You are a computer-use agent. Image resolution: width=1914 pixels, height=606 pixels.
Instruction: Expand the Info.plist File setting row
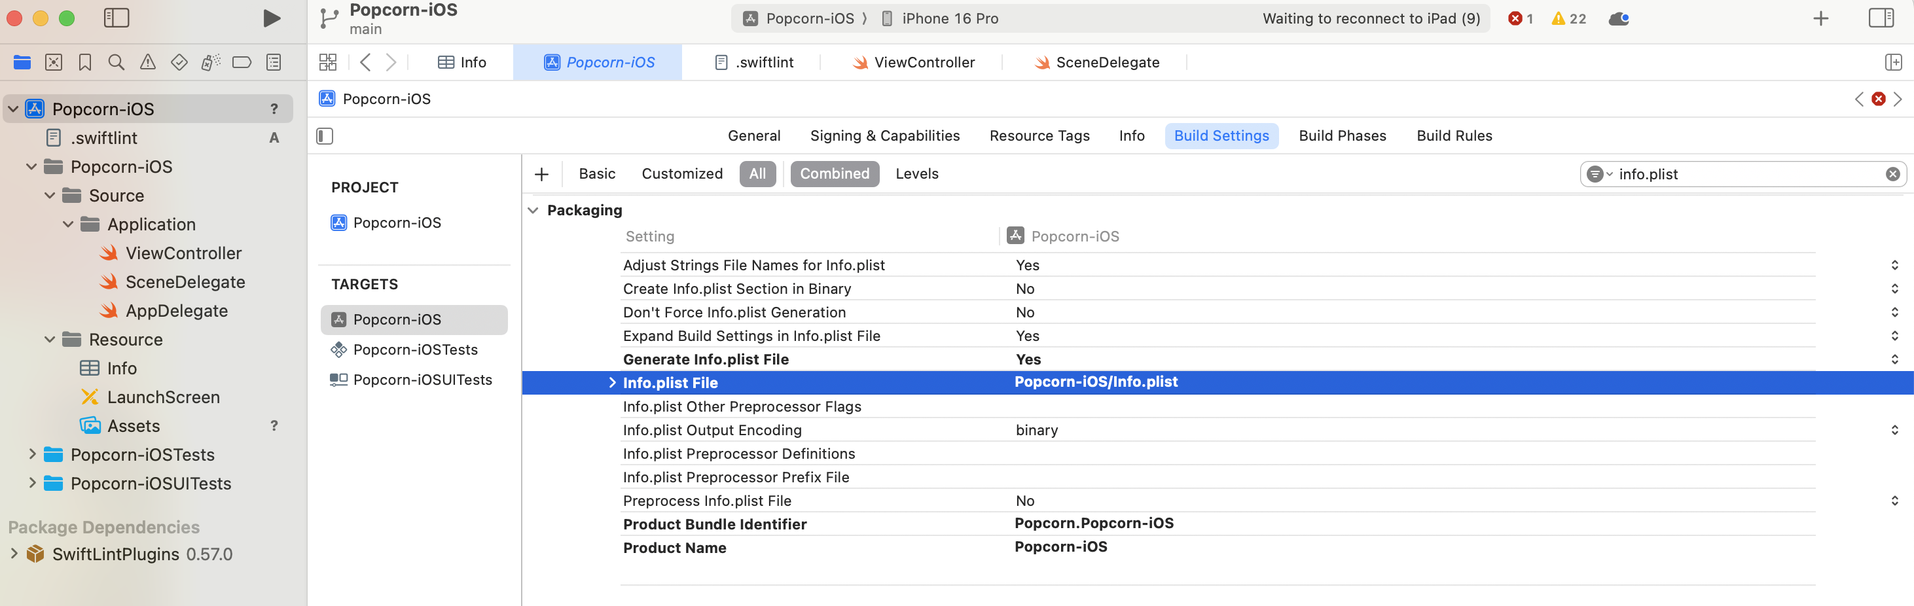[612, 382]
